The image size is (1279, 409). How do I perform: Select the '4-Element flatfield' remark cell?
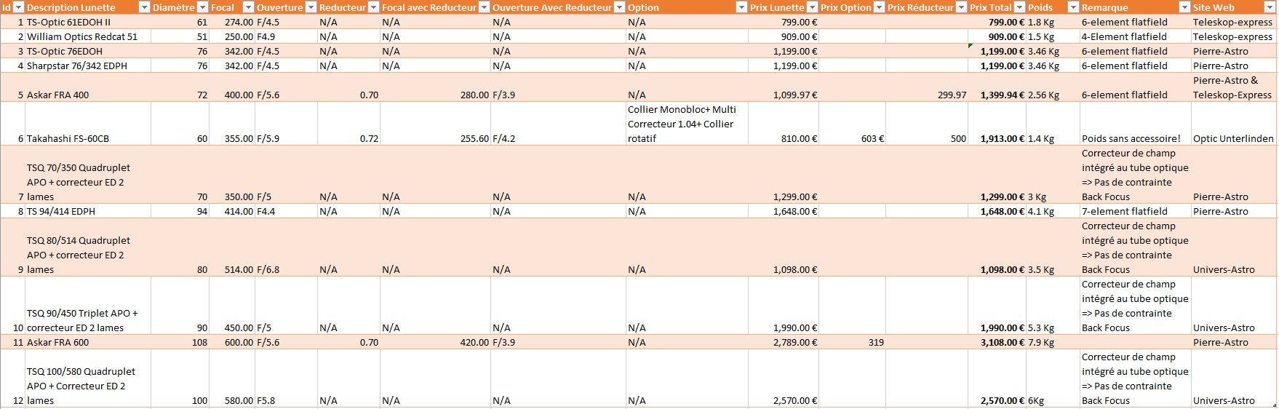pyautogui.click(x=1136, y=36)
